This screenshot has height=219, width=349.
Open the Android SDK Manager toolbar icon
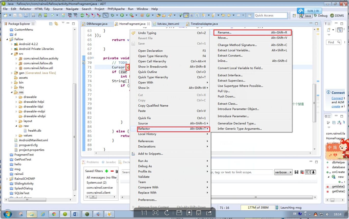click(40, 15)
